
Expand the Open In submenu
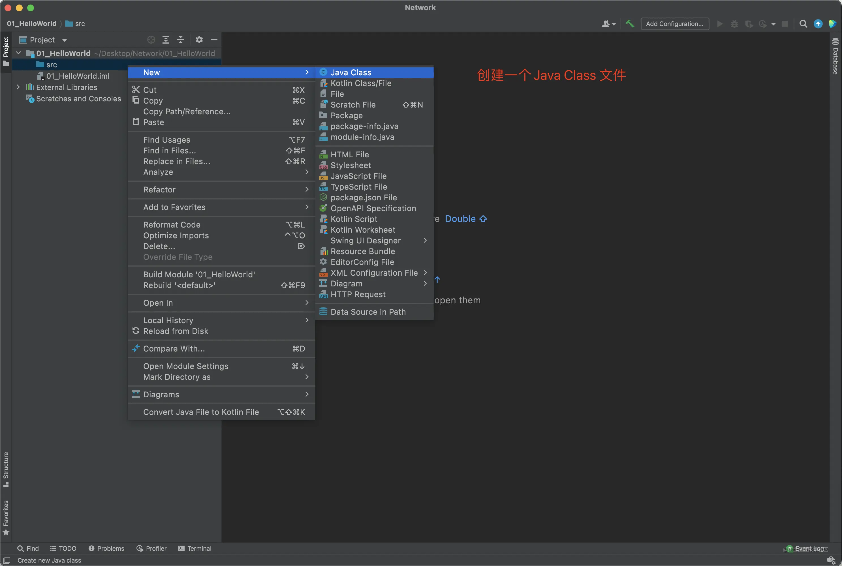[x=221, y=303]
